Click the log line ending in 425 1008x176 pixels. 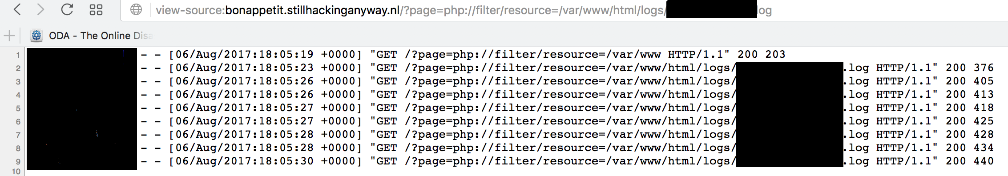(x=510, y=121)
